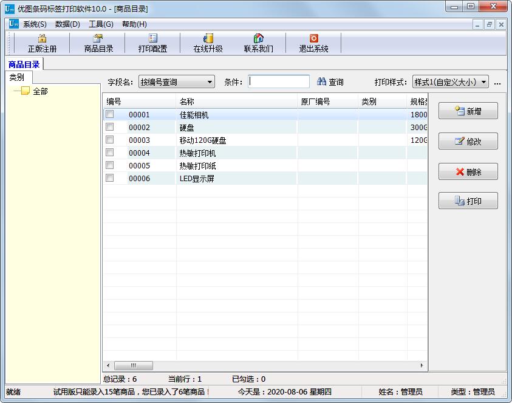Screen dimensions: 512x403
Task: Click the 修改 edit button
Action: pos(468,141)
